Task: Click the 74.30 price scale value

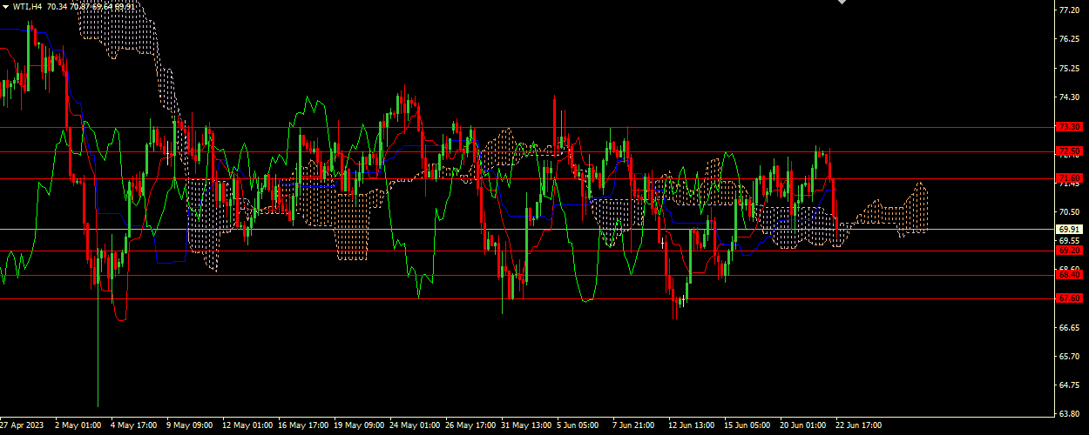Action: [x=1069, y=97]
